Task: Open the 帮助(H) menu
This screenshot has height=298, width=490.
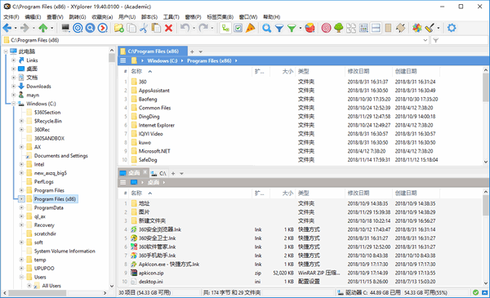Action: 272,17
